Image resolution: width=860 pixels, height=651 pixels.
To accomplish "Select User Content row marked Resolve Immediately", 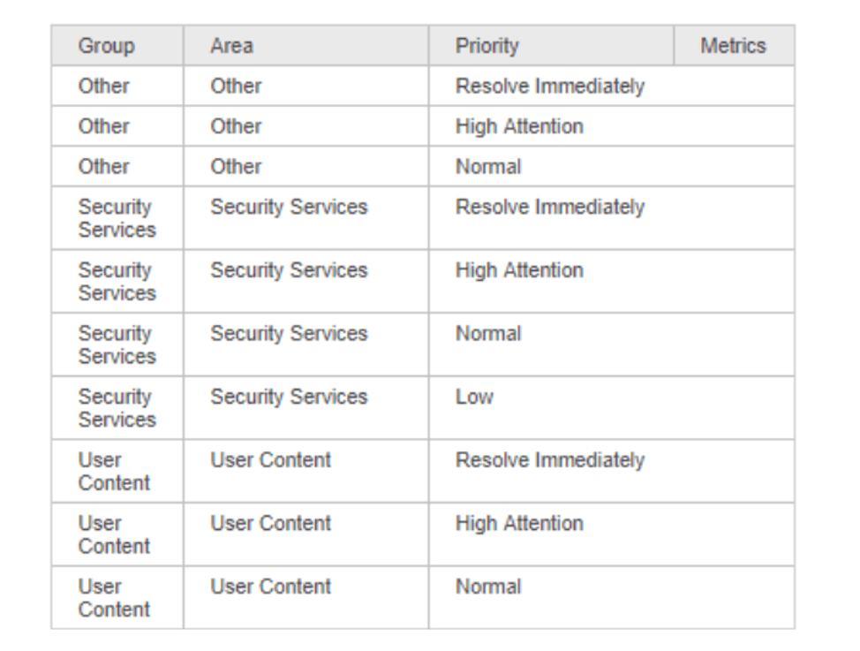I will click(423, 471).
